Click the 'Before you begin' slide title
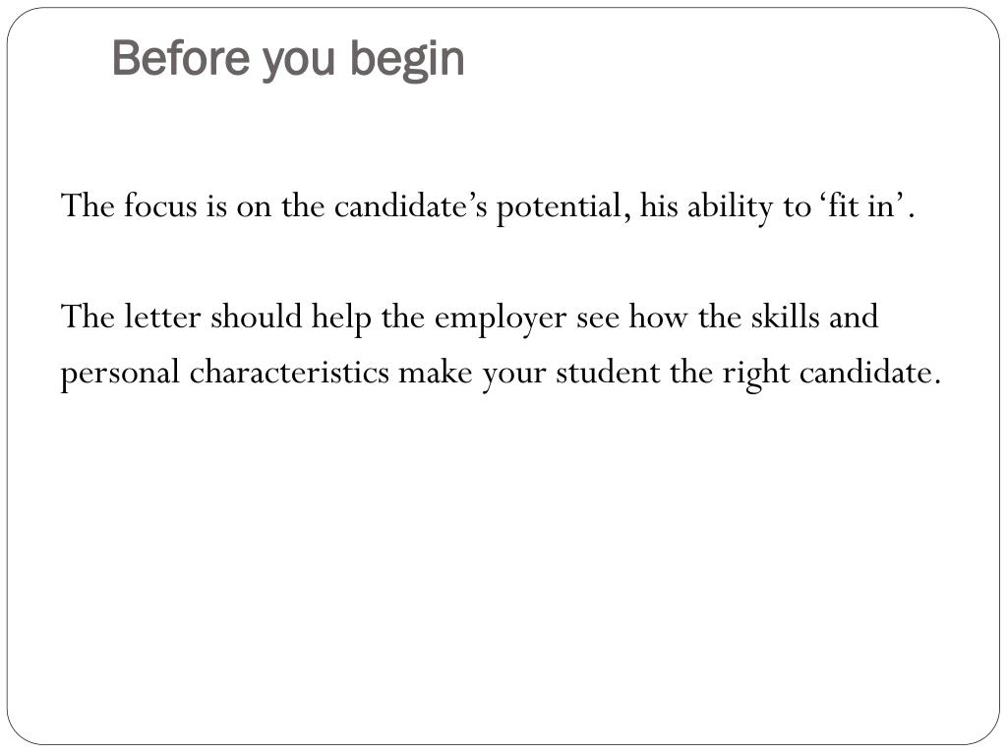Screen dimensions: 1007x755 point(288,59)
